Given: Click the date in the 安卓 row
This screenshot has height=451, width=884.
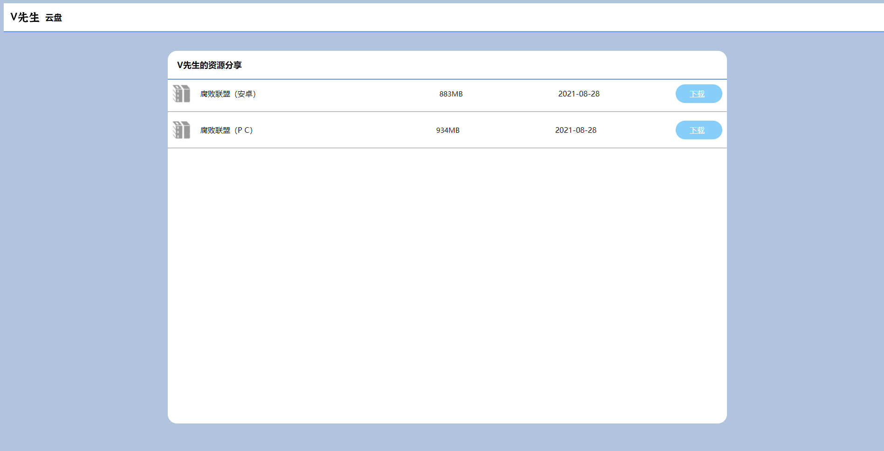Looking at the screenshot, I should 578,94.
